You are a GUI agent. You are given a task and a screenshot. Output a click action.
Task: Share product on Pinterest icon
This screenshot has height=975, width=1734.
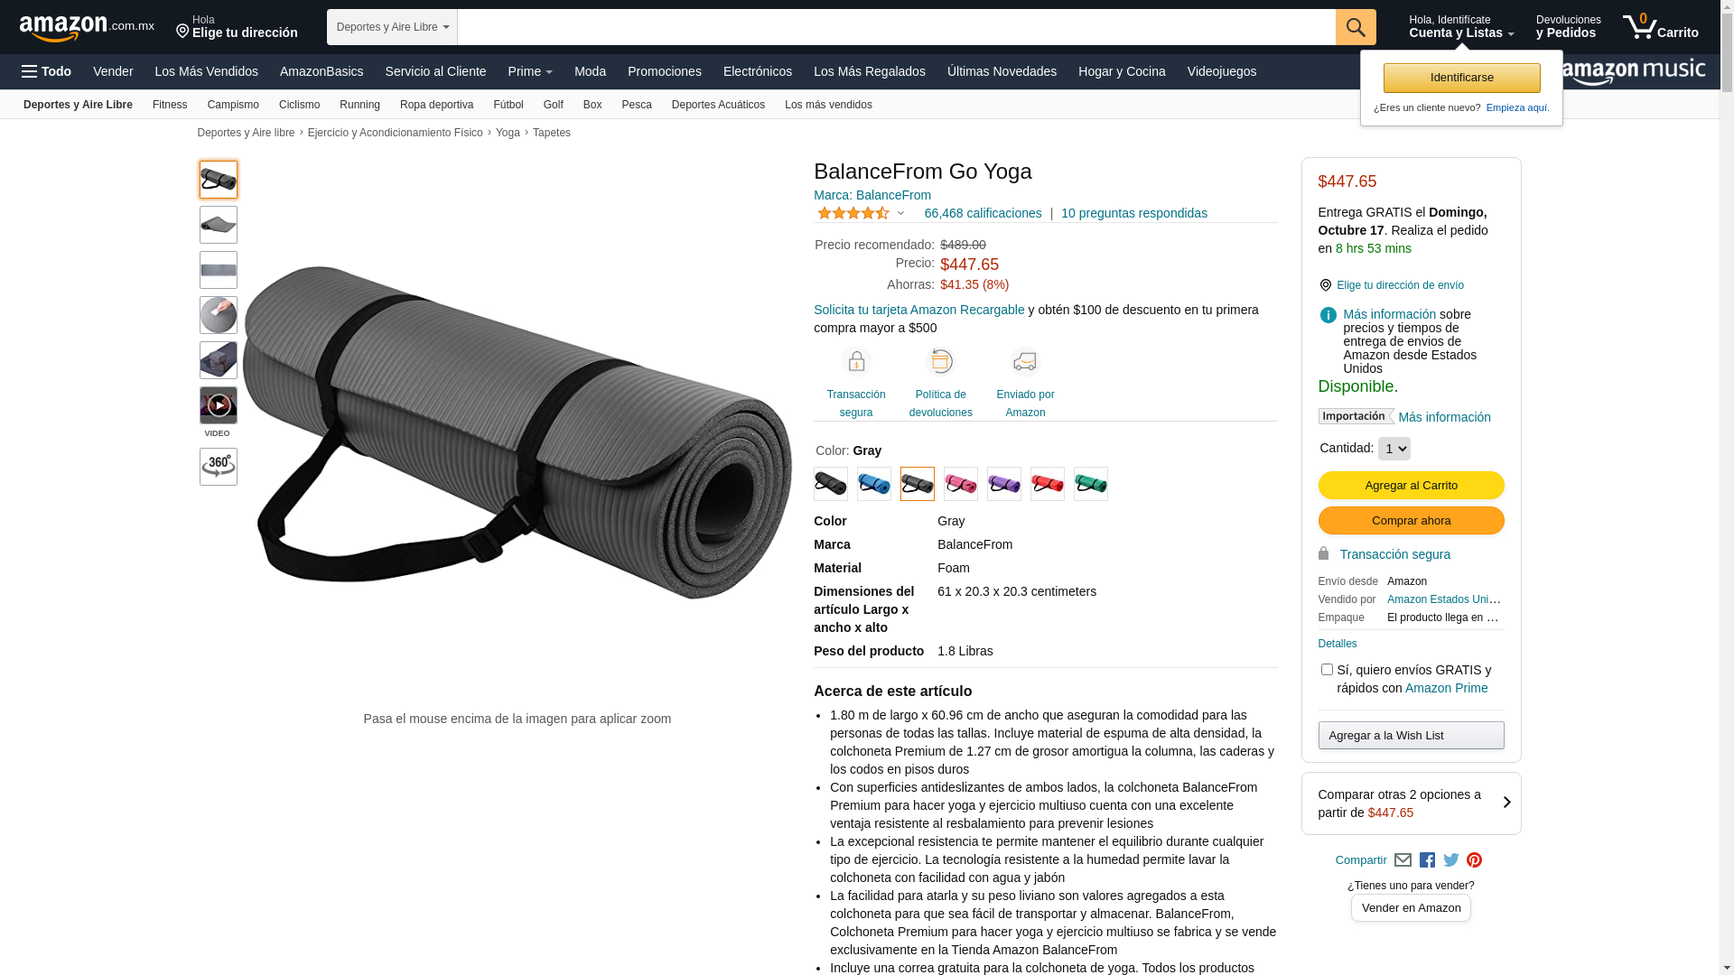(1475, 860)
